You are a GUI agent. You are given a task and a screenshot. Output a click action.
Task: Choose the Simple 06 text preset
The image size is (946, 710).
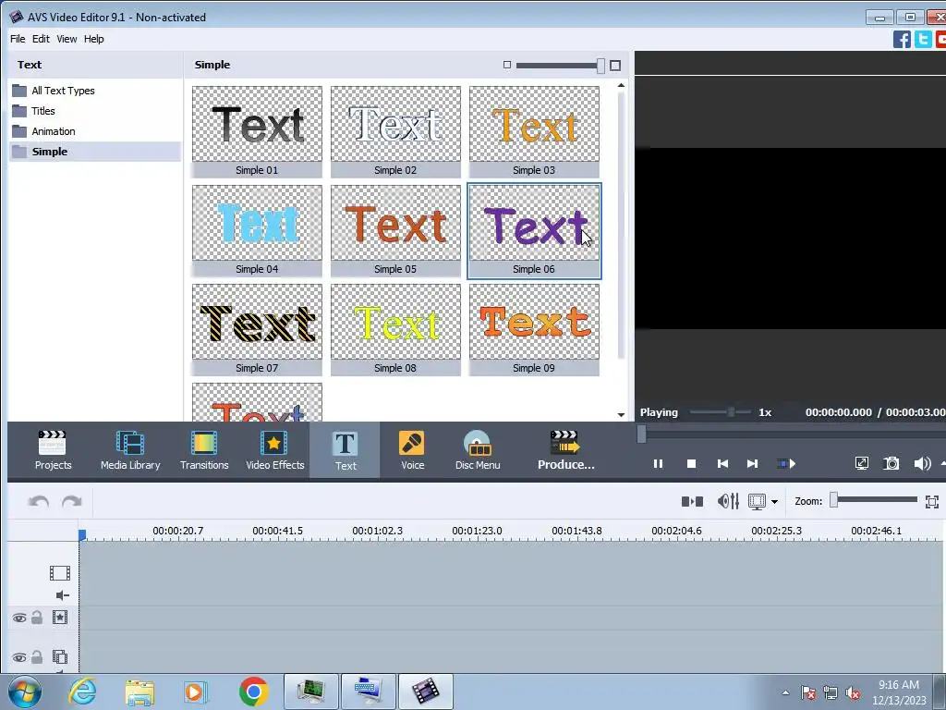pos(534,230)
